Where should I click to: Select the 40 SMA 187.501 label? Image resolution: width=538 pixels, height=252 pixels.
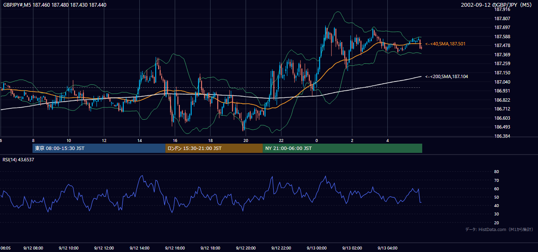click(x=445, y=44)
